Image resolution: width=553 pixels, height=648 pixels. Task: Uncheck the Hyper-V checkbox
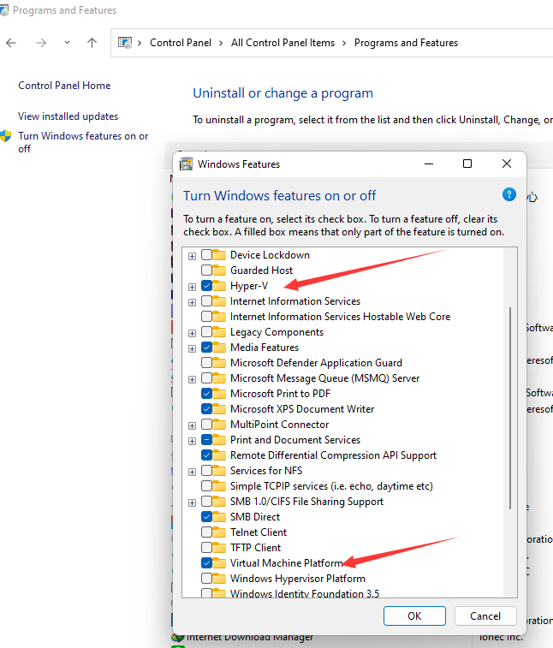click(x=206, y=286)
